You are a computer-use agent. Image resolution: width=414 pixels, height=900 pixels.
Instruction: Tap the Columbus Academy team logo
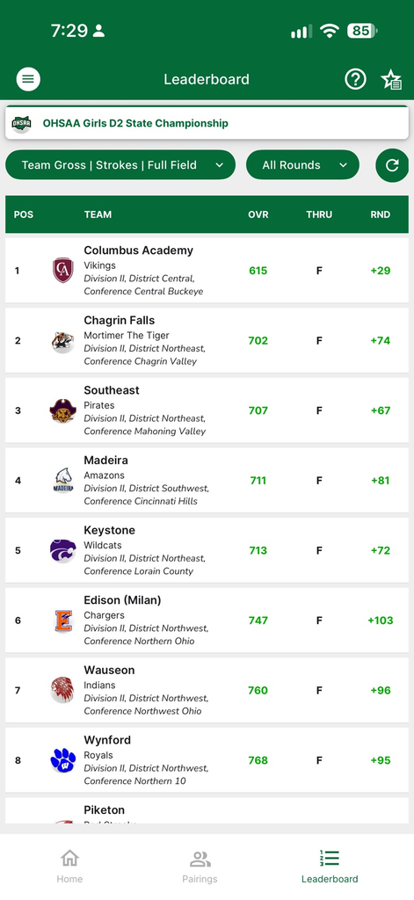pyautogui.click(x=63, y=271)
